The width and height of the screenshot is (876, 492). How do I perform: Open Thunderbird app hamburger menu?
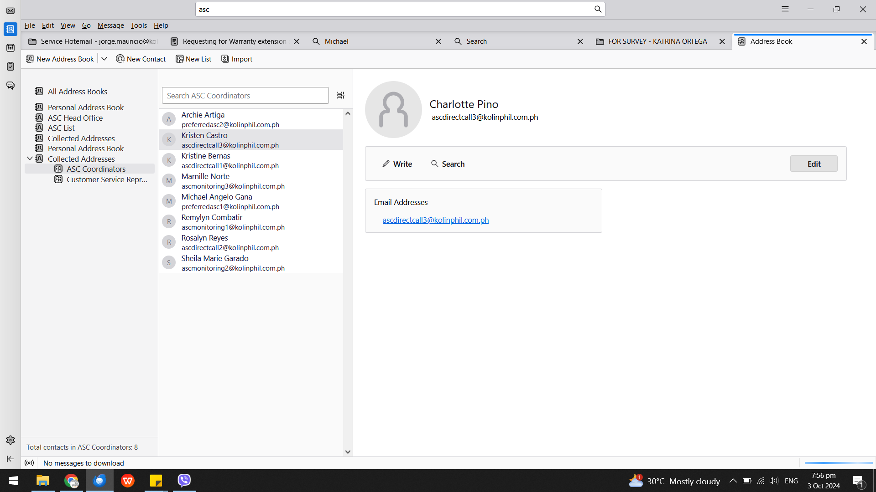point(785,9)
